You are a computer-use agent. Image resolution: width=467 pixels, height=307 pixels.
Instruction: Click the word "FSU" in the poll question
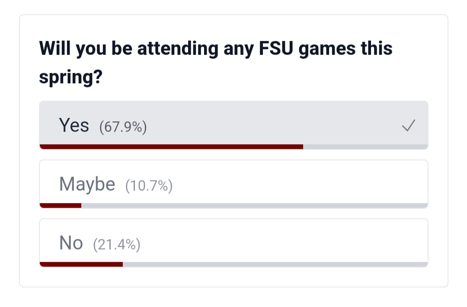(x=275, y=48)
